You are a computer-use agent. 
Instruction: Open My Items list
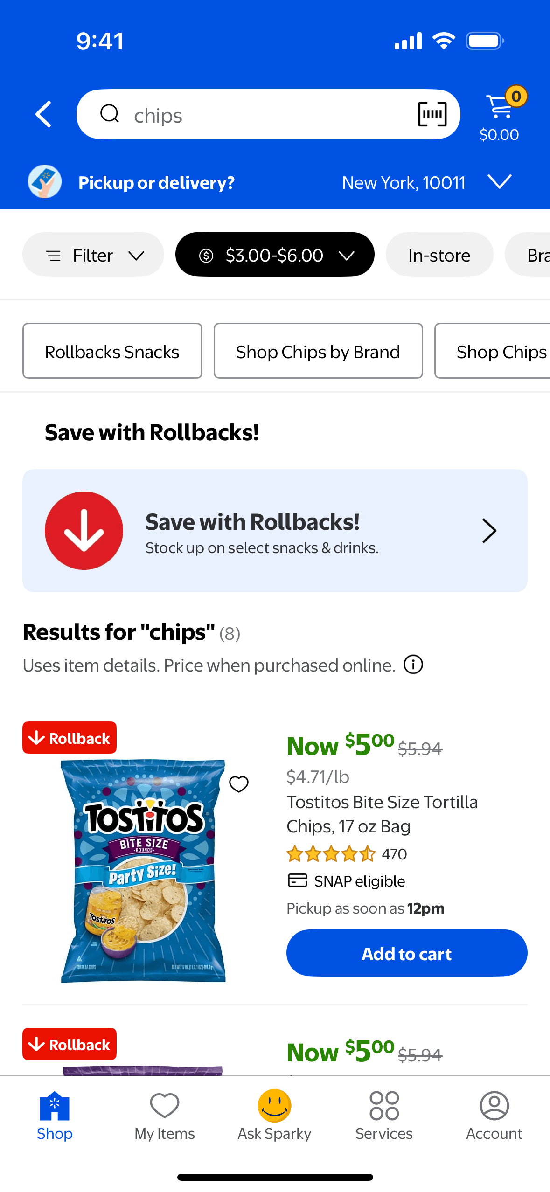click(165, 1116)
